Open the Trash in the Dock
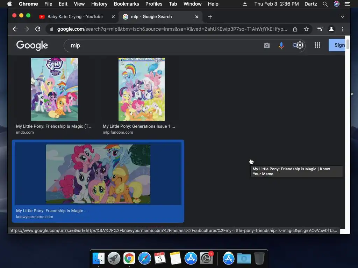 coord(259,258)
